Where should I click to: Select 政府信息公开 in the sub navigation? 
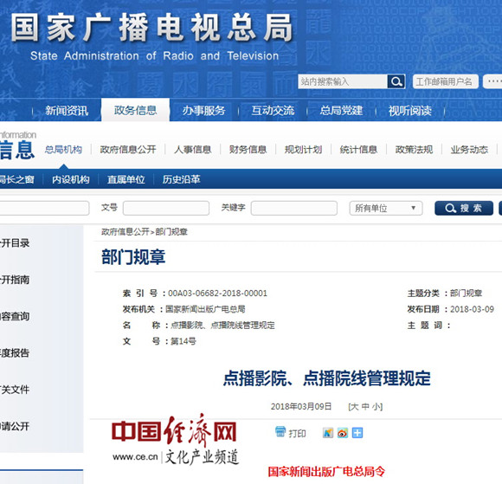click(128, 150)
